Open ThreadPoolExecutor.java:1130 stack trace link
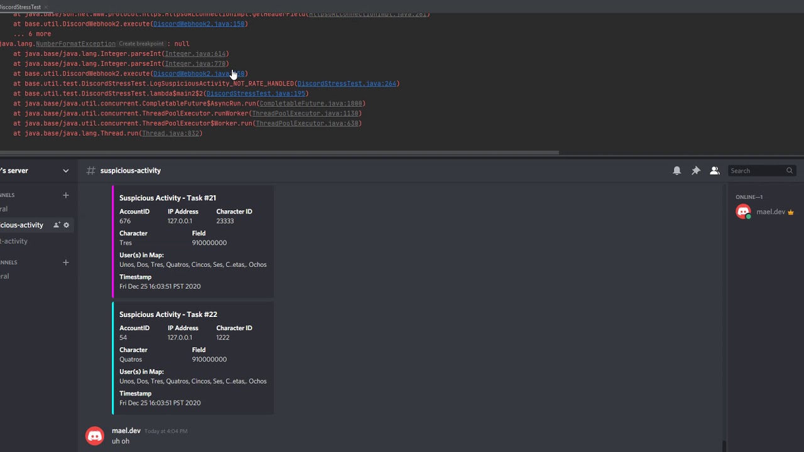The width and height of the screenshot is (804, 452). click(x=305, y=114)
